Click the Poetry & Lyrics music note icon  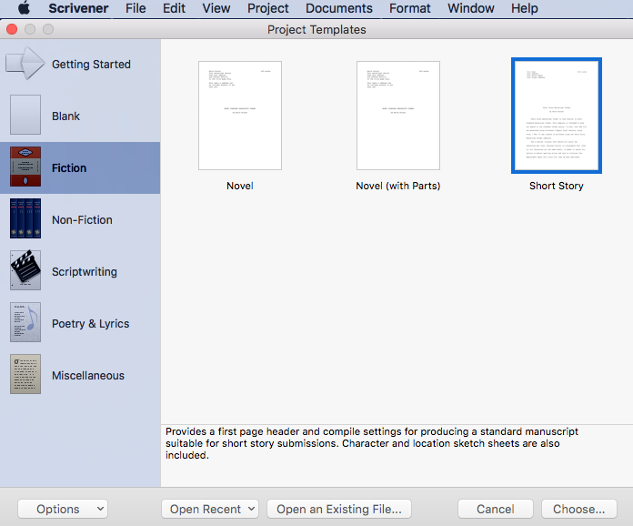25,322
